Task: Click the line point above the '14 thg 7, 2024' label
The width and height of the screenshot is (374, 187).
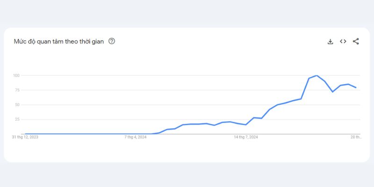Action: point(246,125)
